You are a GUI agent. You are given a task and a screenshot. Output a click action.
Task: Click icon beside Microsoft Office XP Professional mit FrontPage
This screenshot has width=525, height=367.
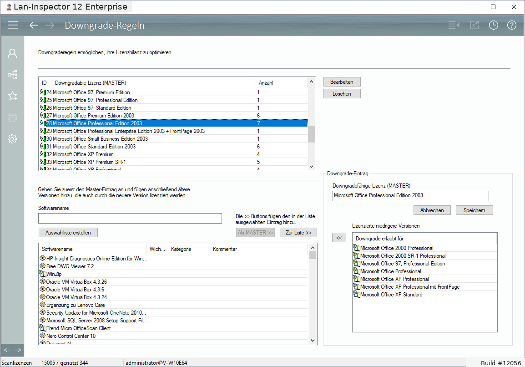(x=357, y=286)
